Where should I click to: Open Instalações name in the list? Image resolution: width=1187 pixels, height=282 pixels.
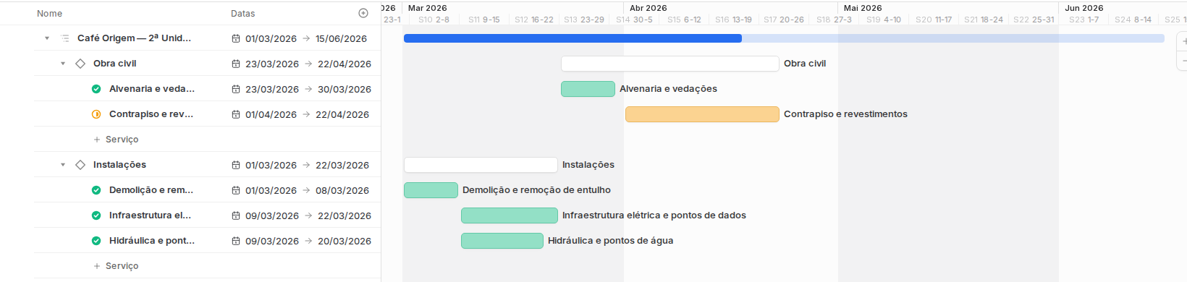tap(119, 165)
